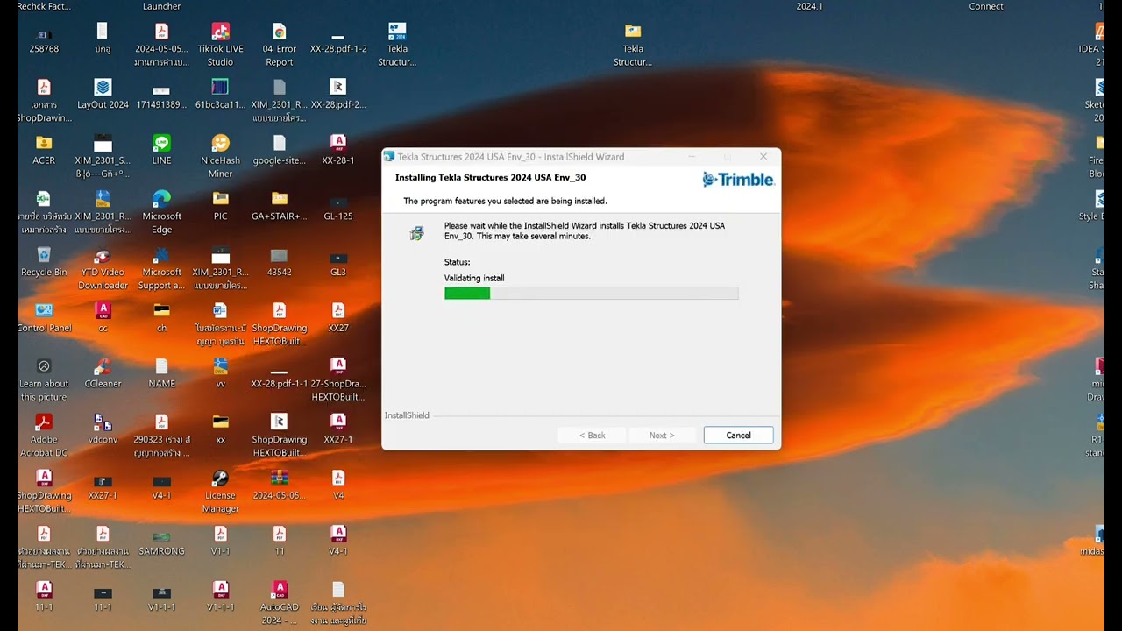Click the InstallShield Wizard title bar icon
The height and width of the screenshot is (631, 1122).
tap(389, 157)
